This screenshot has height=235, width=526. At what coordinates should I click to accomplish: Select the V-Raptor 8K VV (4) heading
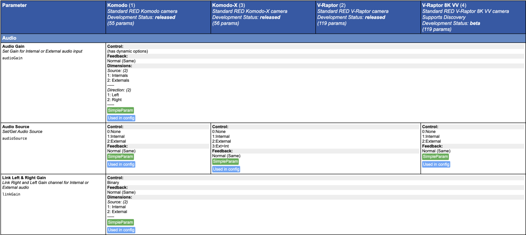pyautogui.click(x=444, y=5)
